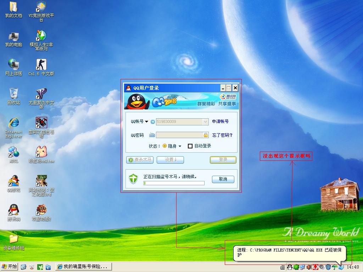
Task: Click 我的瑞星账号保险 taskbar item
Action: click(x=84, y=267)
